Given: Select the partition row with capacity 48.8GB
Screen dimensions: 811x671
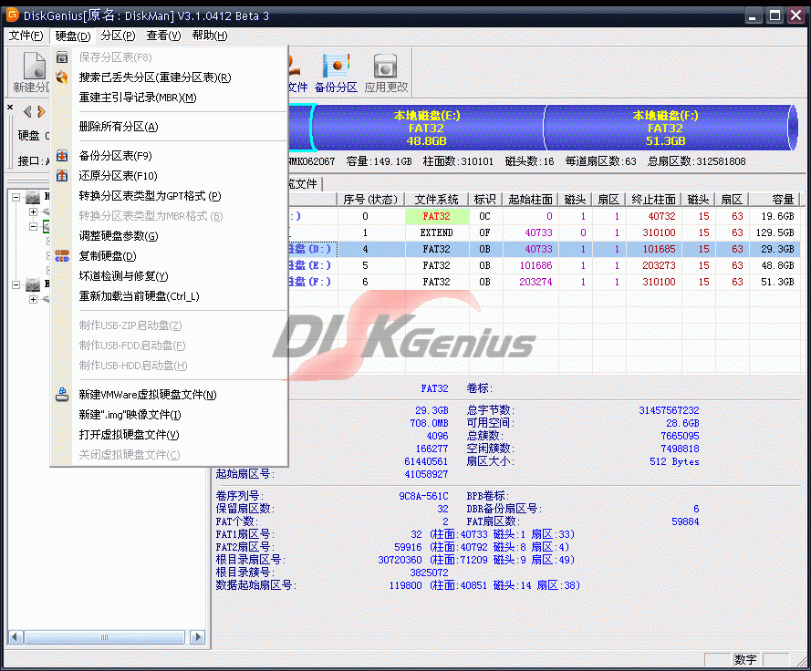Looking at the screenshot, I should [543, 265].
